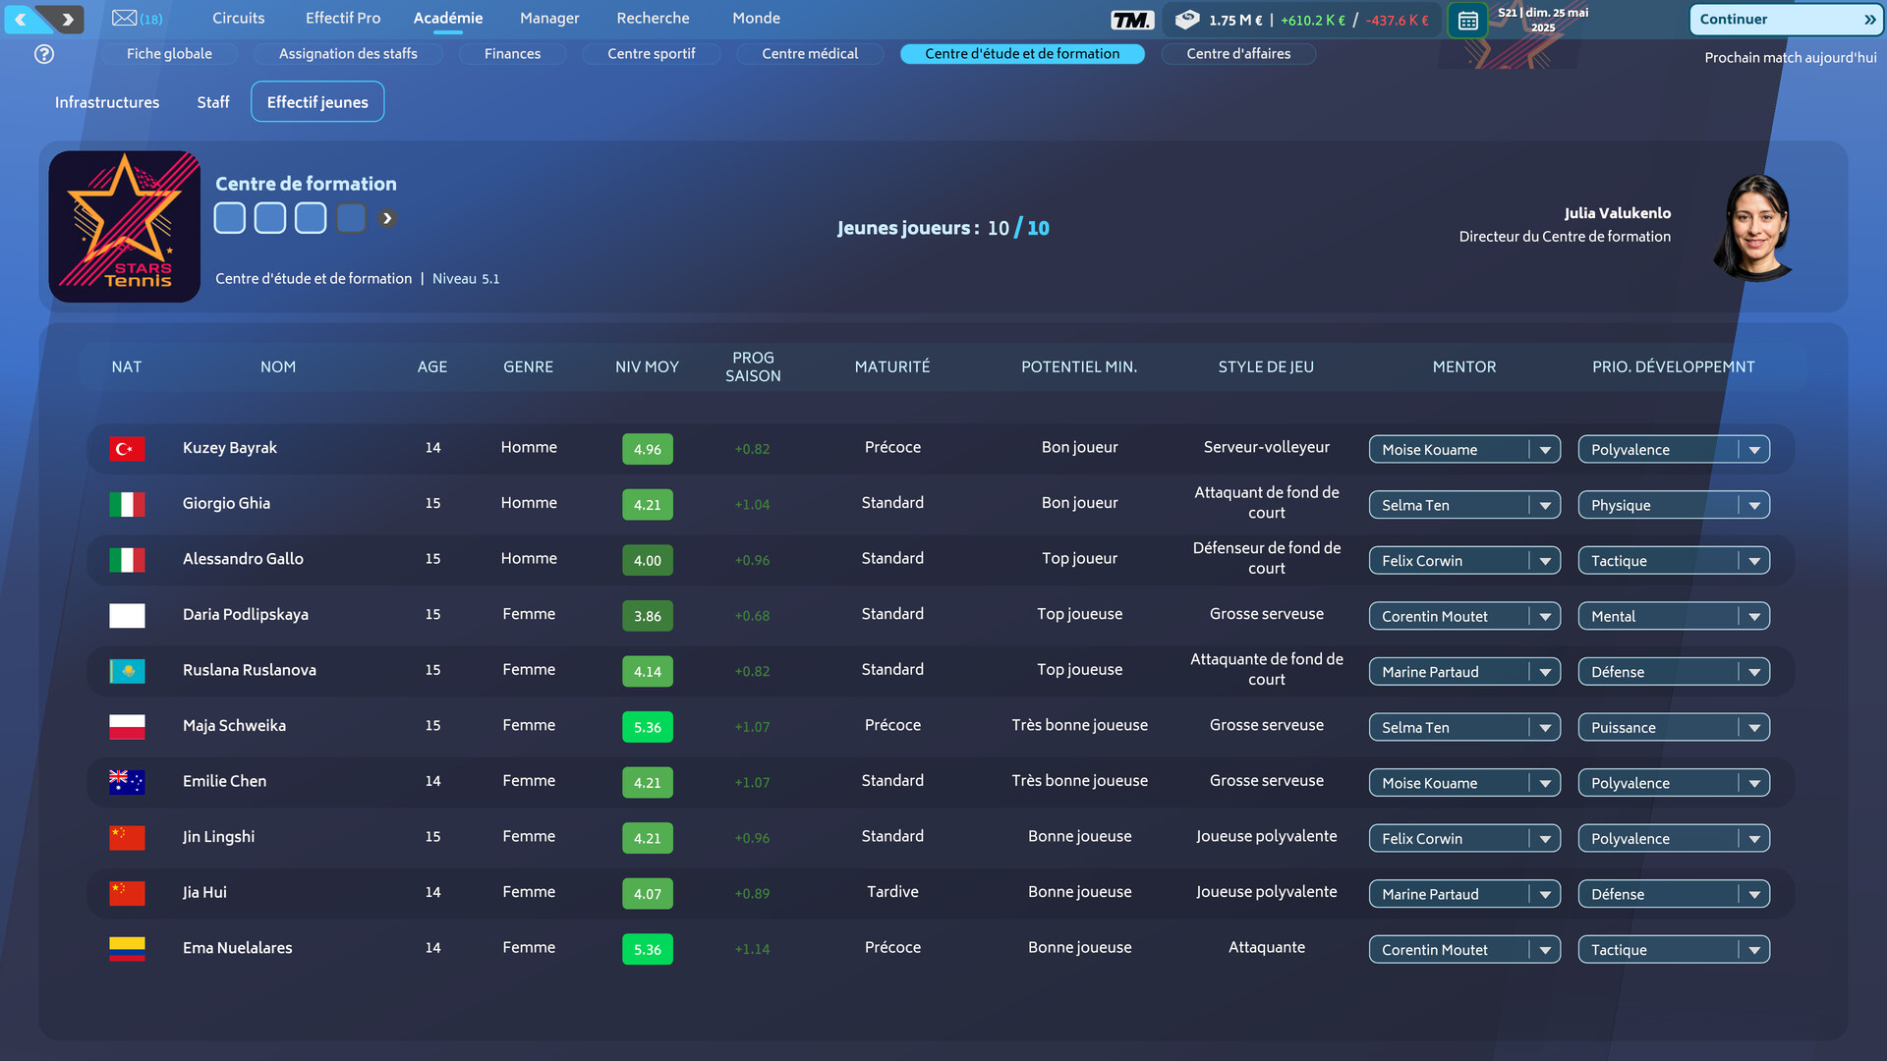The height and width of the screenshot is (1061, 1887).
Task: Open the Centre médical tab
Action: tap(809, 53)
